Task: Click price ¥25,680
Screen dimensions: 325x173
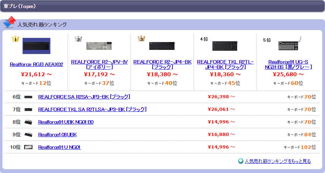Action: point(288,74)
